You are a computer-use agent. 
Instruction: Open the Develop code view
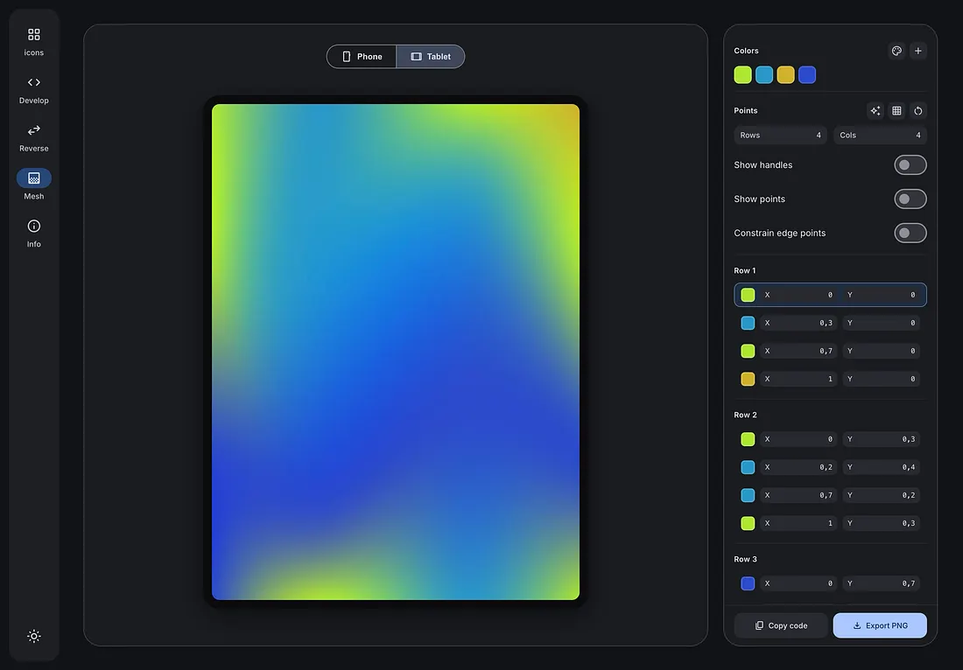[x=34, y=89]
